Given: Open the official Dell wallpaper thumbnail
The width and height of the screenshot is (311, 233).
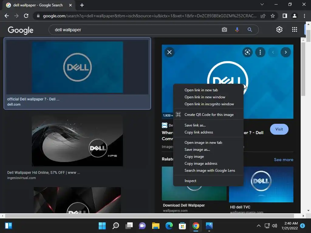Looking at the screenshot, I should click(x=77, y=67).
